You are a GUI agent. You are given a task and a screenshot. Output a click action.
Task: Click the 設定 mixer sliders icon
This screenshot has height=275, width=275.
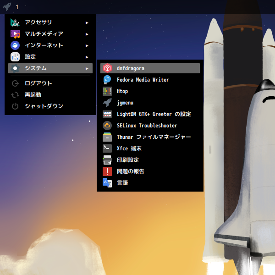coord(15,57)
